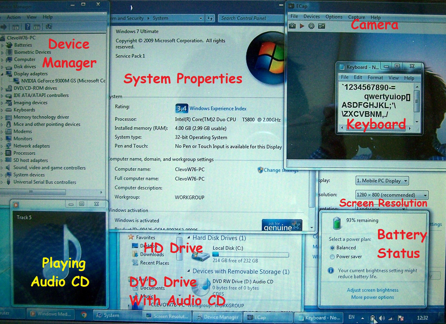
Task: Switch to Windows Media Player taskbar button
Action: [51, 314]
